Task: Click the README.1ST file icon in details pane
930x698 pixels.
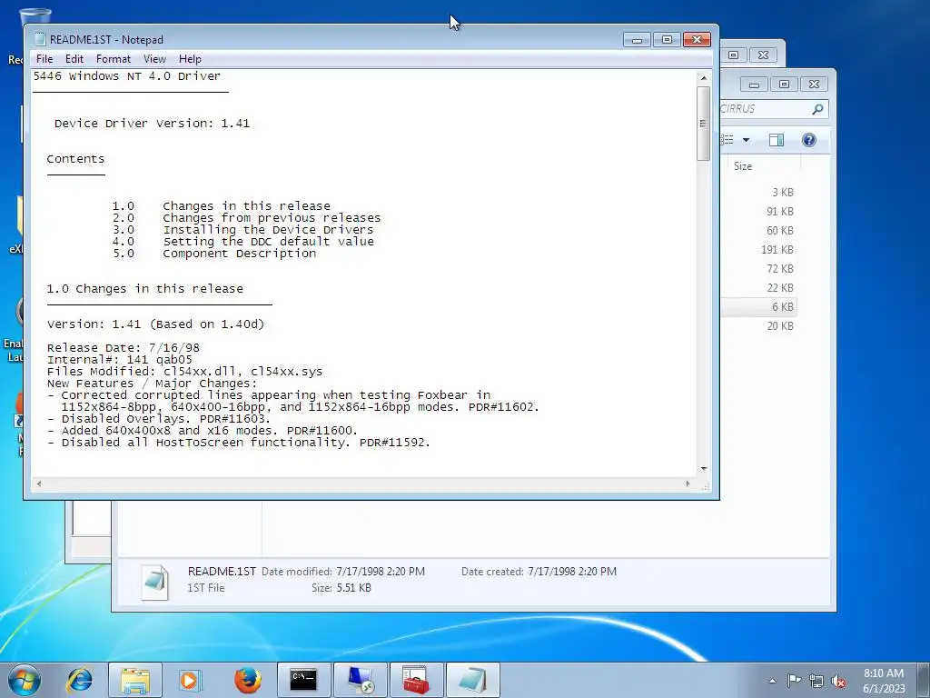Action: coord(154,583)
